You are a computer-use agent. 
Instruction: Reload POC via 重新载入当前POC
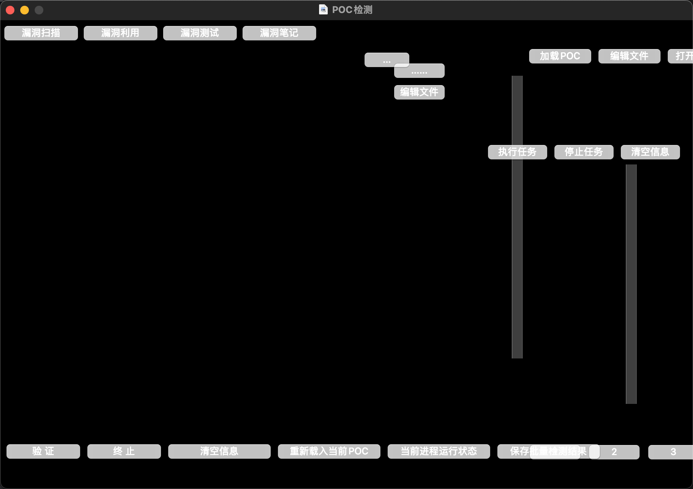click(x=329, y=451)
